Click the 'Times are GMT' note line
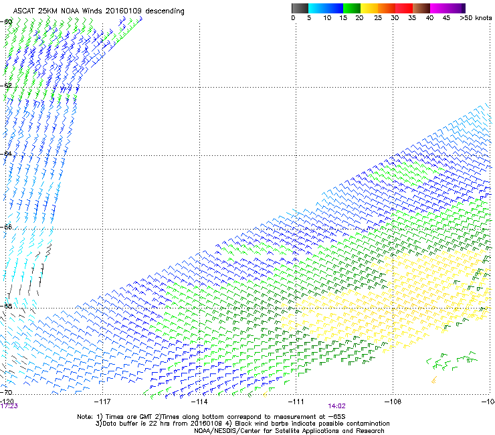 pos(211,417)
